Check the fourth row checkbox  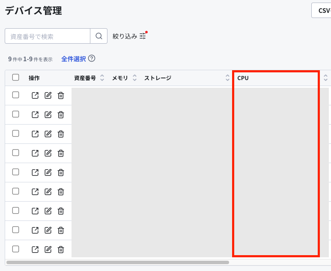point(15,152)
